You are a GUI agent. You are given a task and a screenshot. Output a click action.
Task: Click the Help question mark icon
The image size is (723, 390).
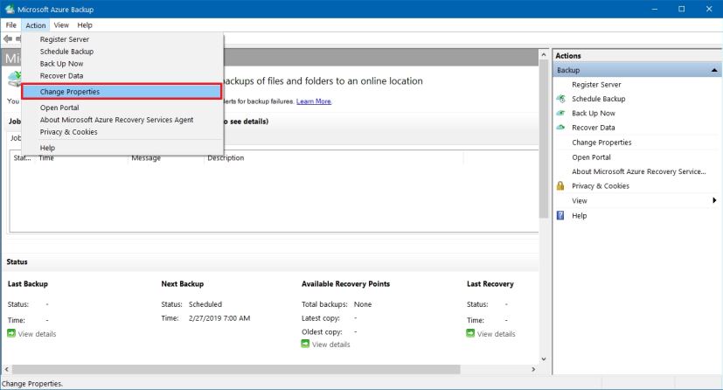560,215
